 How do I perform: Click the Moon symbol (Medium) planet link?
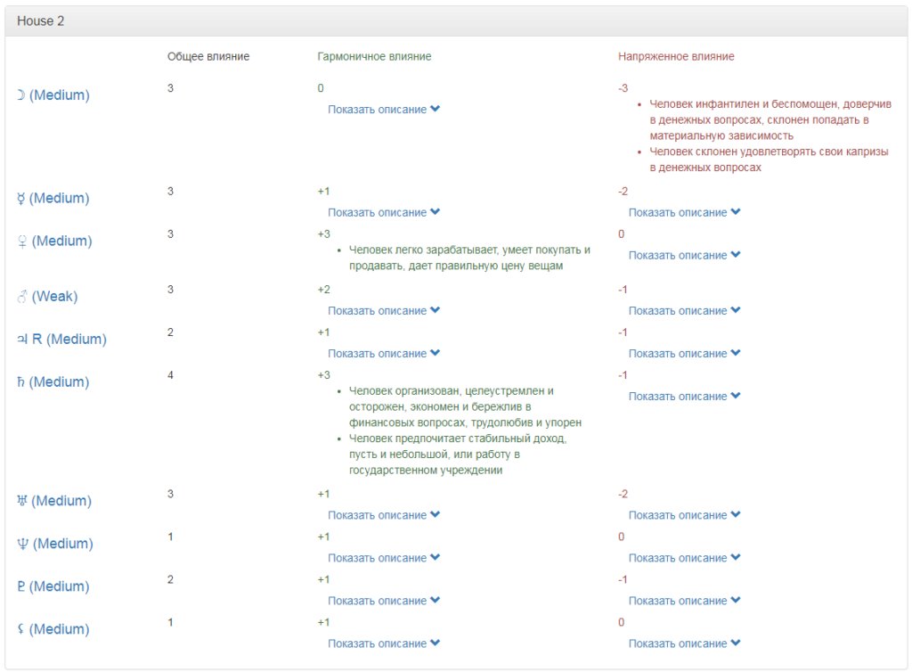53,95
